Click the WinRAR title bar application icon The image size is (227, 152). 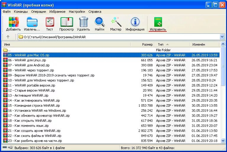point(4,4)
